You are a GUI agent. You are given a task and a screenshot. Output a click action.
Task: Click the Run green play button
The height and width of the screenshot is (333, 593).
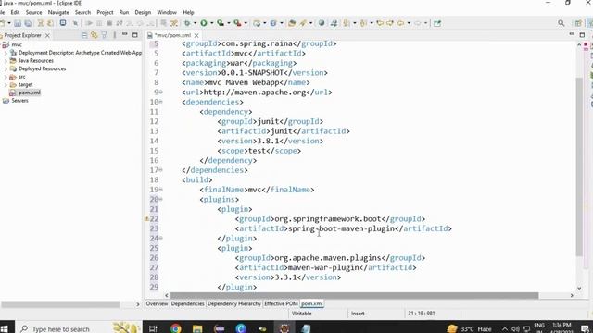(x=204, y=23)
